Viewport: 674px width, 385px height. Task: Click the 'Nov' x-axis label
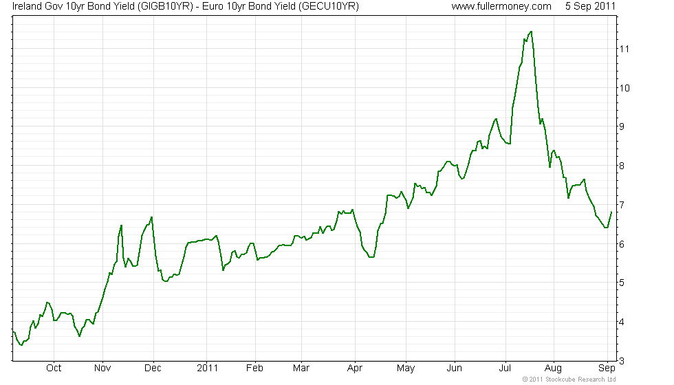[102, 368]
